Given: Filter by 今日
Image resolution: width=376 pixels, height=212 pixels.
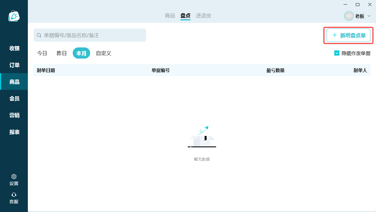Looking at the screenshot, I should click(42, 53).
